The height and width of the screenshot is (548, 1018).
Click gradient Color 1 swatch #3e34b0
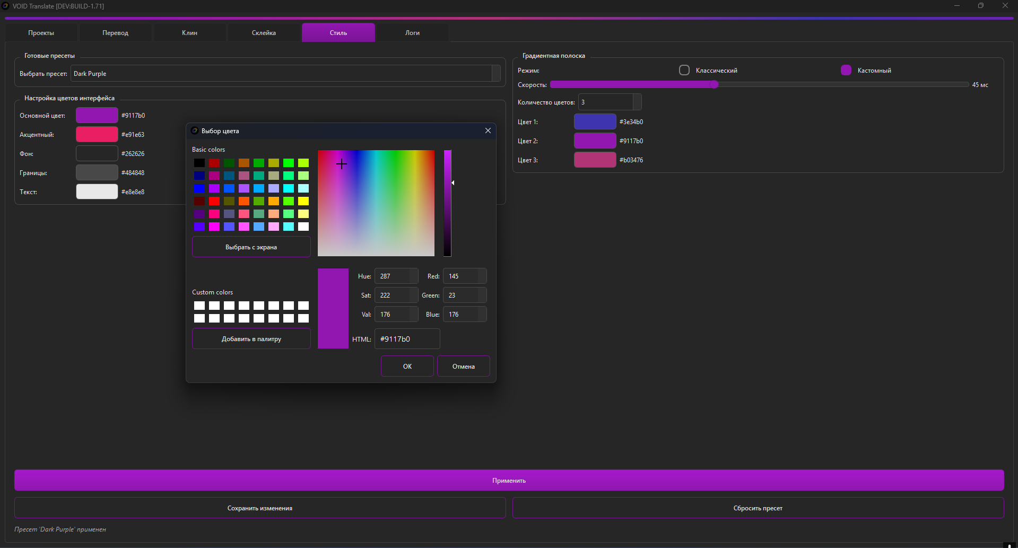pyautogui.click(x=595, y=122)
